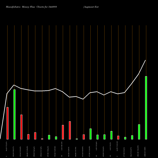Select the green bar second from the right
158x158 pixels.
(x=139, y=132)
